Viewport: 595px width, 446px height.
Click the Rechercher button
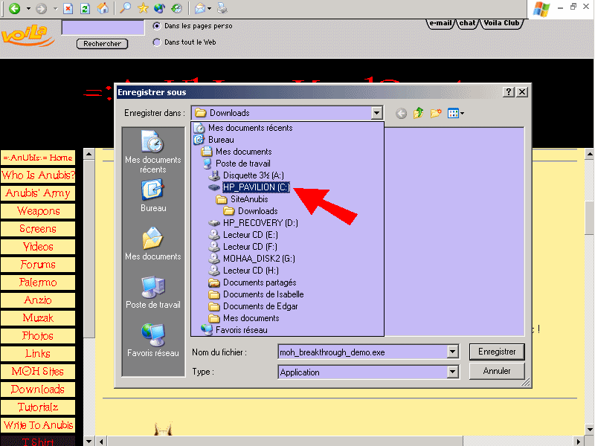[102, 44]
